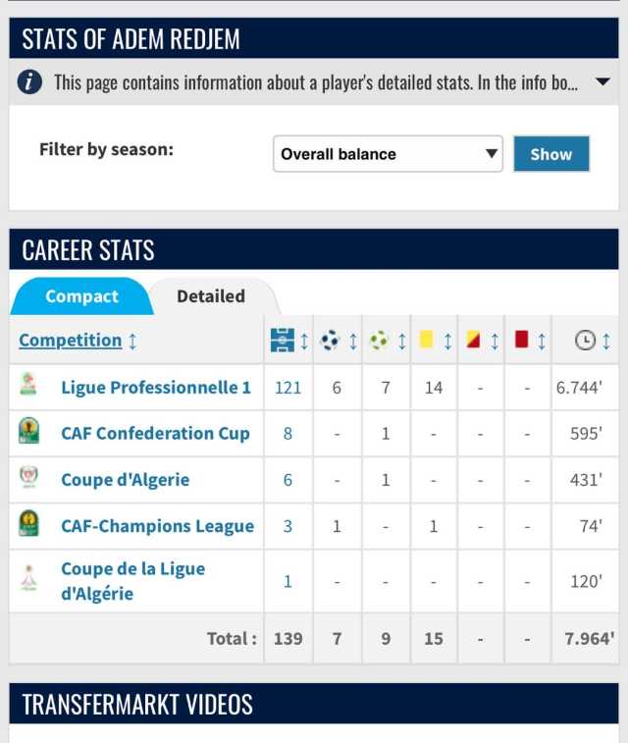Click the Show button
This screenshot has width=628, height=743.
[x=551, y=154]
